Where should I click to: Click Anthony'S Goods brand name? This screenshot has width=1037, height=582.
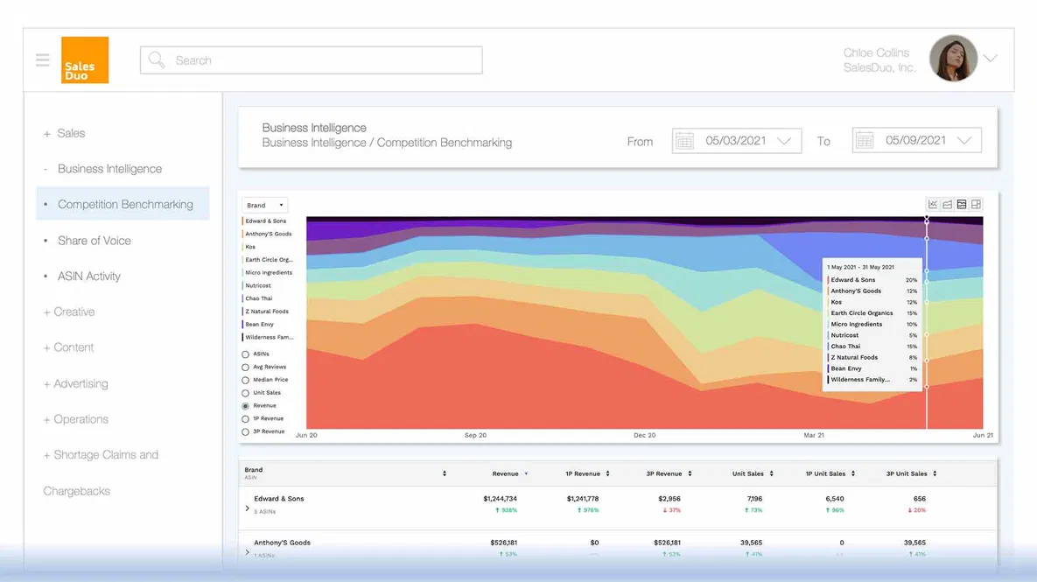[283, 543]
